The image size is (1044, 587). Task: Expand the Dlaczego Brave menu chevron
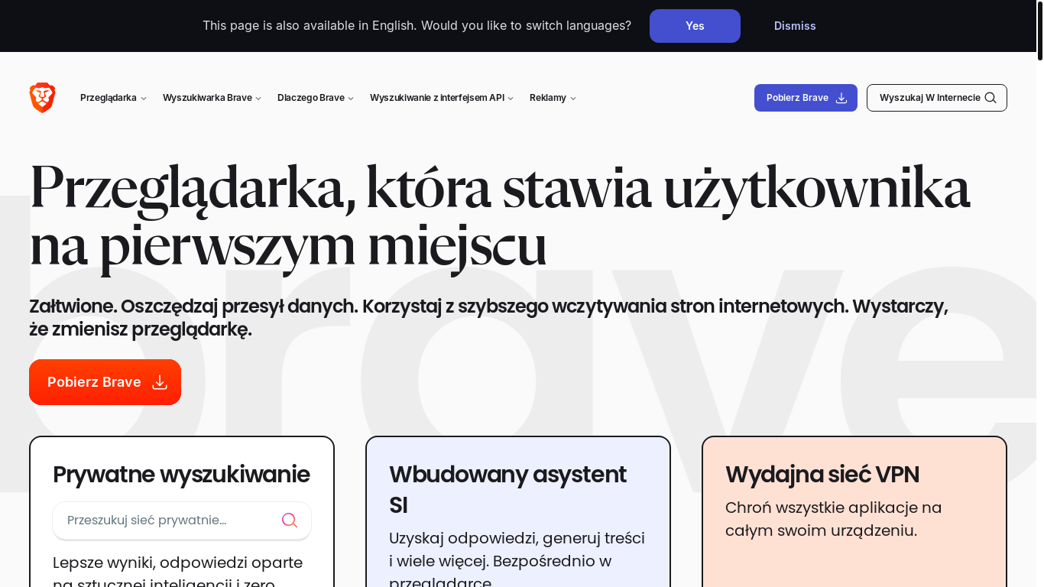pyautogui.click(x=351, y=99)
